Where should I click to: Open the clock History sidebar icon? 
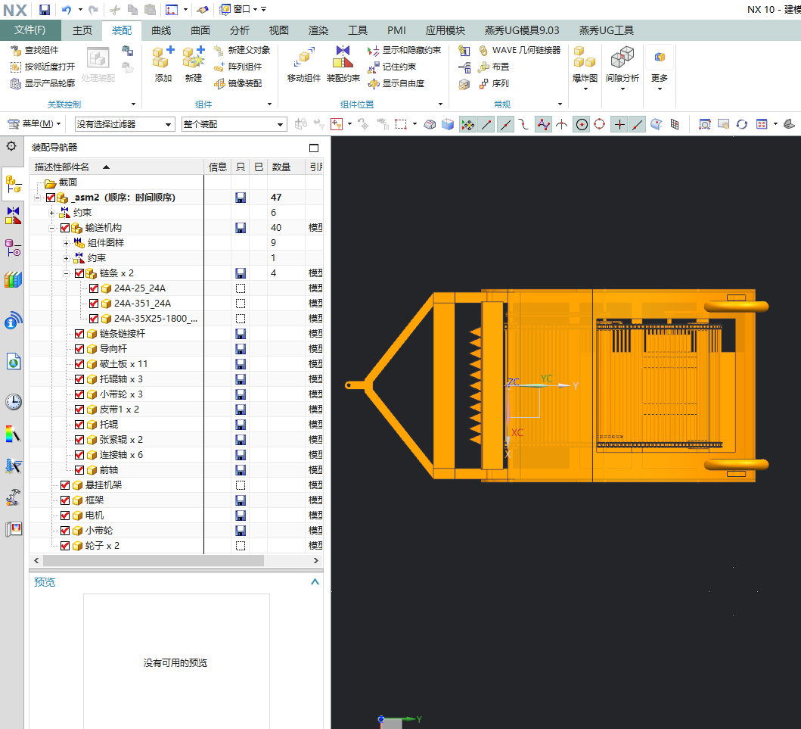(13, 402)
